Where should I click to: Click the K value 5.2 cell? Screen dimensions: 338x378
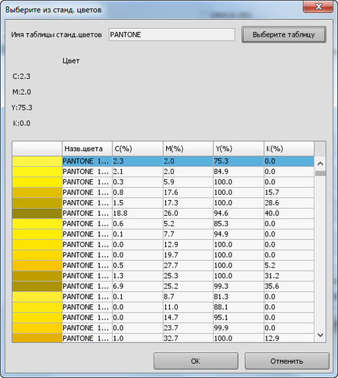(x=289, y=266)
